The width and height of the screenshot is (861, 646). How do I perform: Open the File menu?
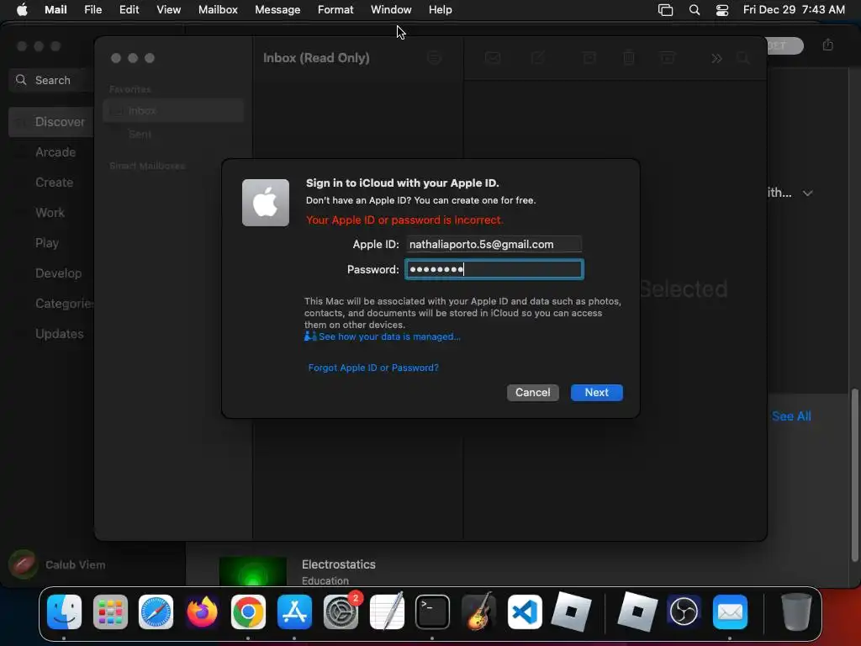coord(92,9)
